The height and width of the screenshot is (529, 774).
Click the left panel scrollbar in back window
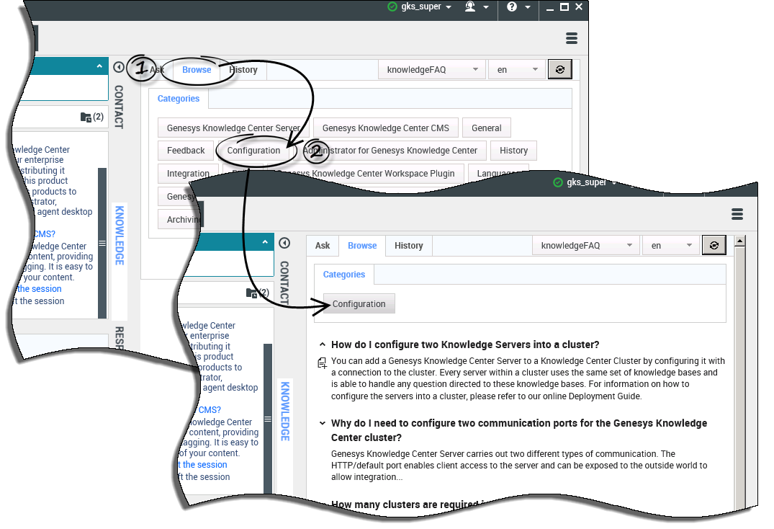(102, 243)
